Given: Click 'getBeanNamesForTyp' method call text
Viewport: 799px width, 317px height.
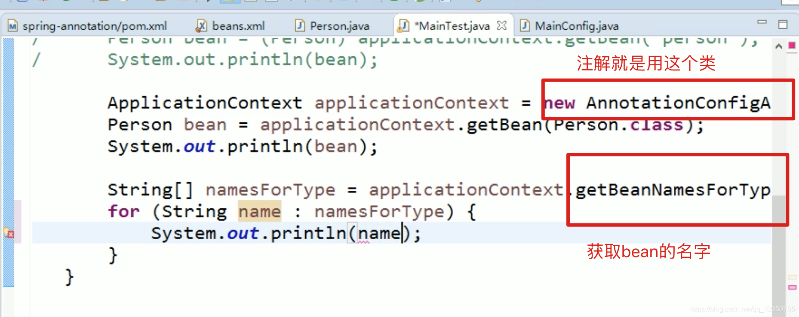Looking at the screenshot, I should click(x=673, y=190).
